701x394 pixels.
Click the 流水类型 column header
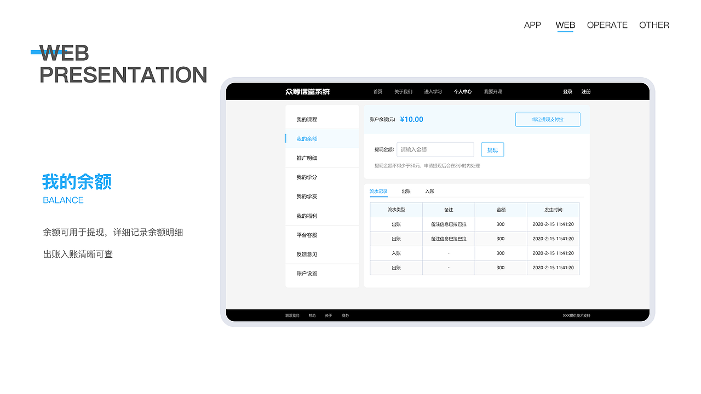[396, 210]
